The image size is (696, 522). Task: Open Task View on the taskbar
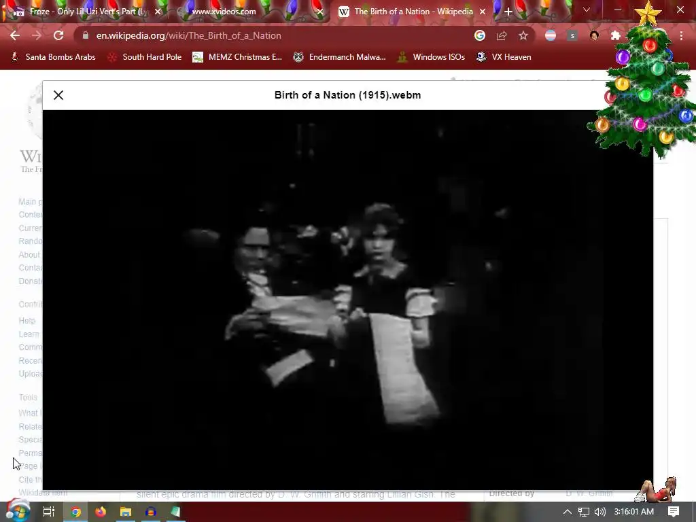(48, 512)
